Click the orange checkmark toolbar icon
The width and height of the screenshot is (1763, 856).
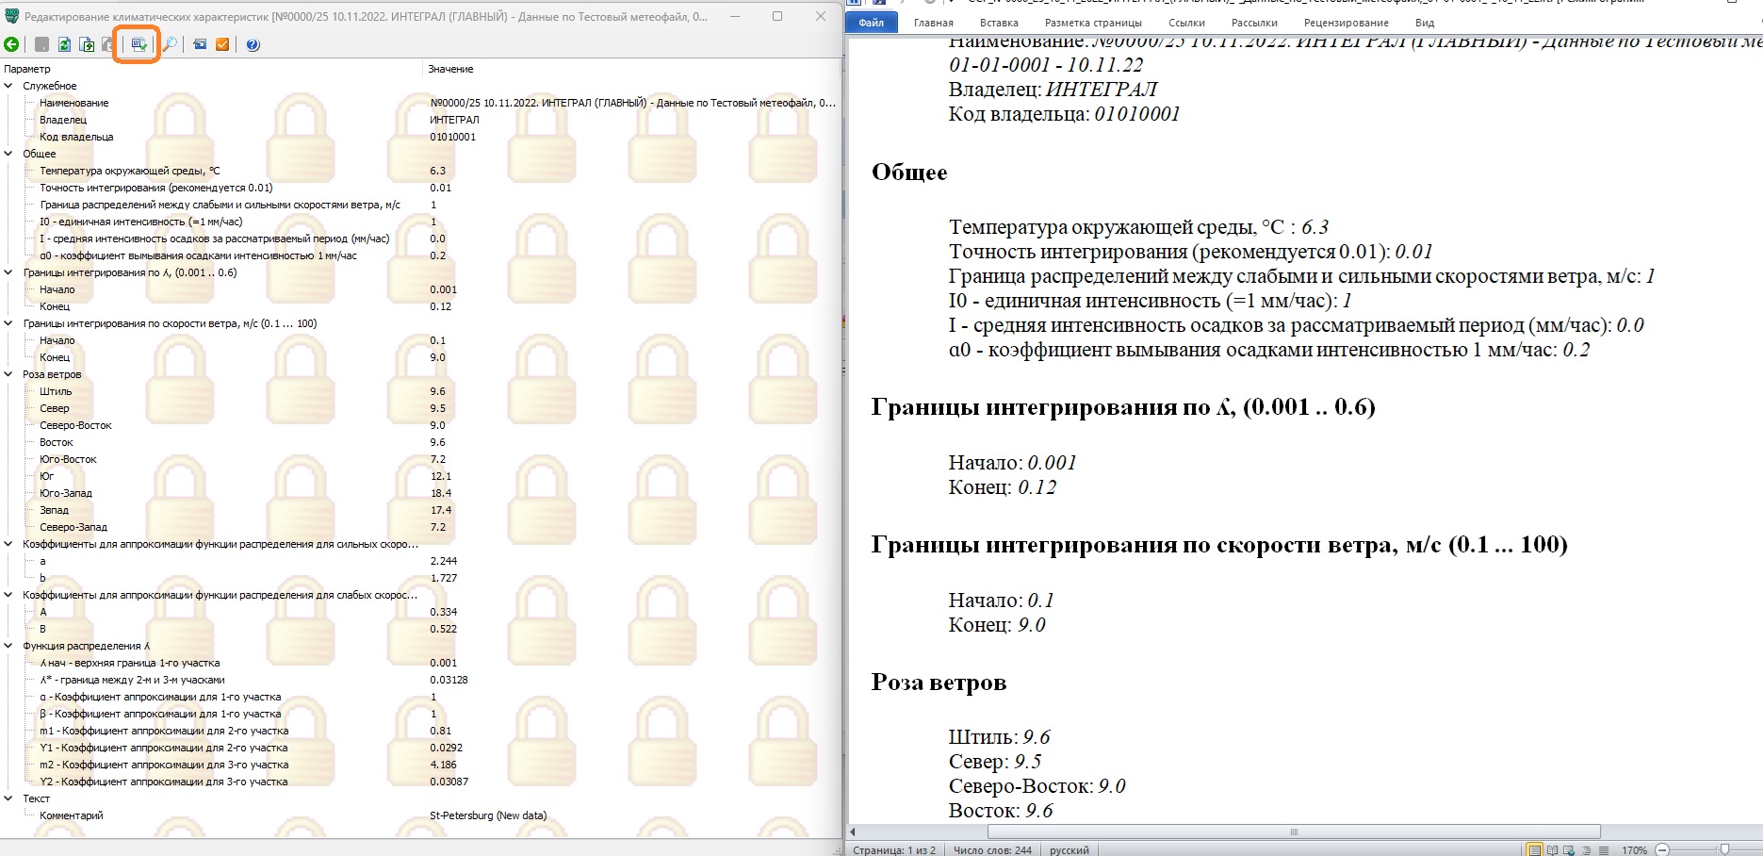coord(222,44)
